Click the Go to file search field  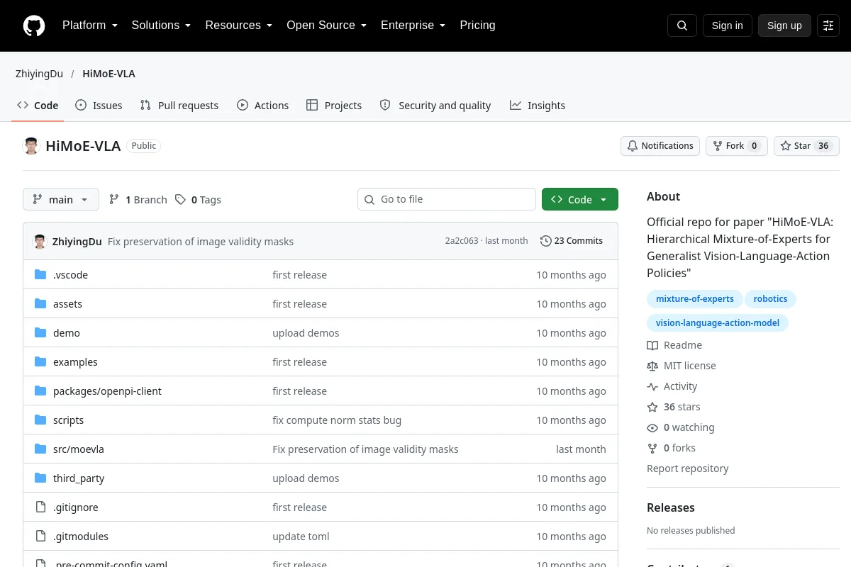pos(447,200)
